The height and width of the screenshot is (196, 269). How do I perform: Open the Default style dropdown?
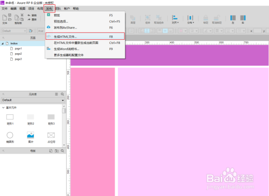[14, 31]
